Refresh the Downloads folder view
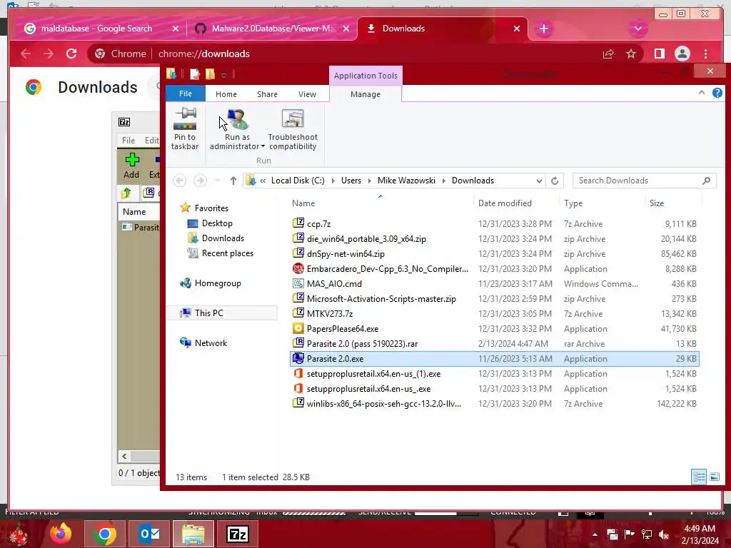The height and width of the screenshot is (548, 731). click(x=554, y=181)
